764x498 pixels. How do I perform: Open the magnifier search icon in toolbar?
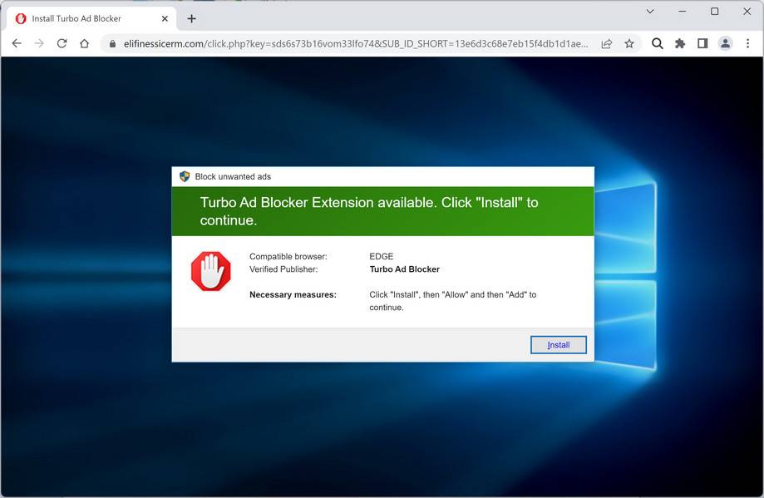pos(658,44)
